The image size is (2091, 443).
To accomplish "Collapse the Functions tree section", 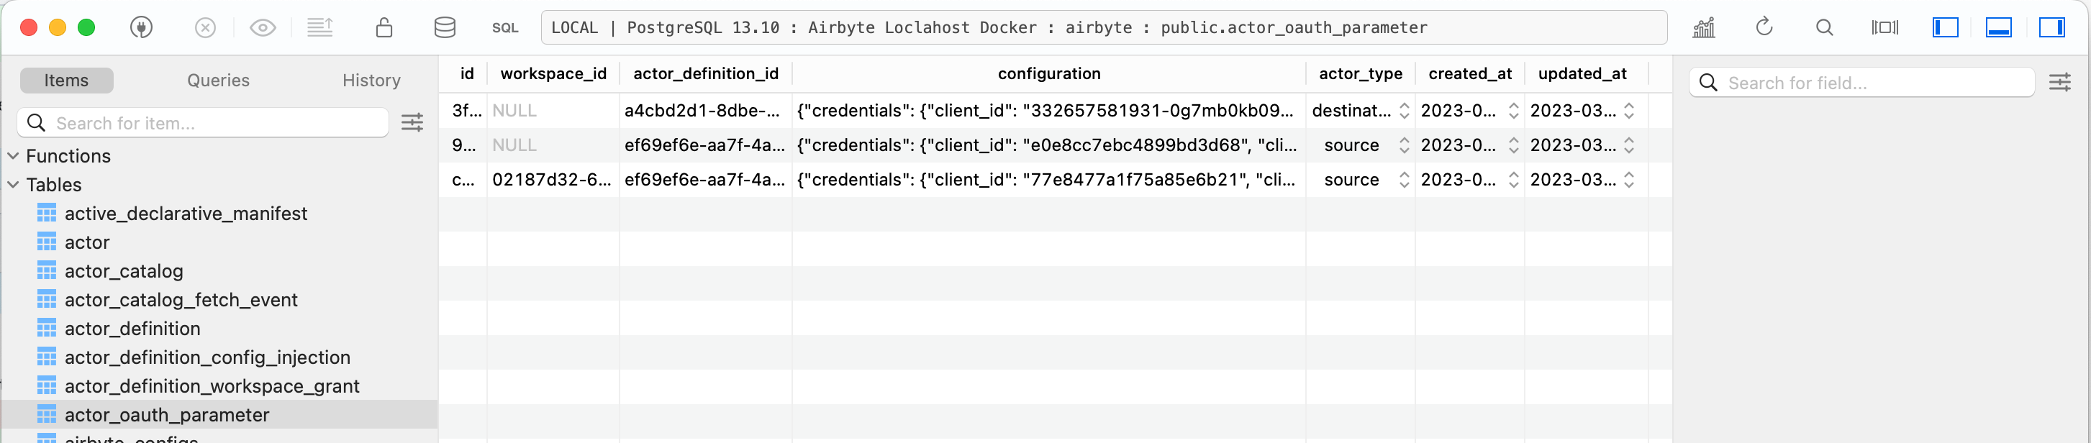I will [12, 156].
